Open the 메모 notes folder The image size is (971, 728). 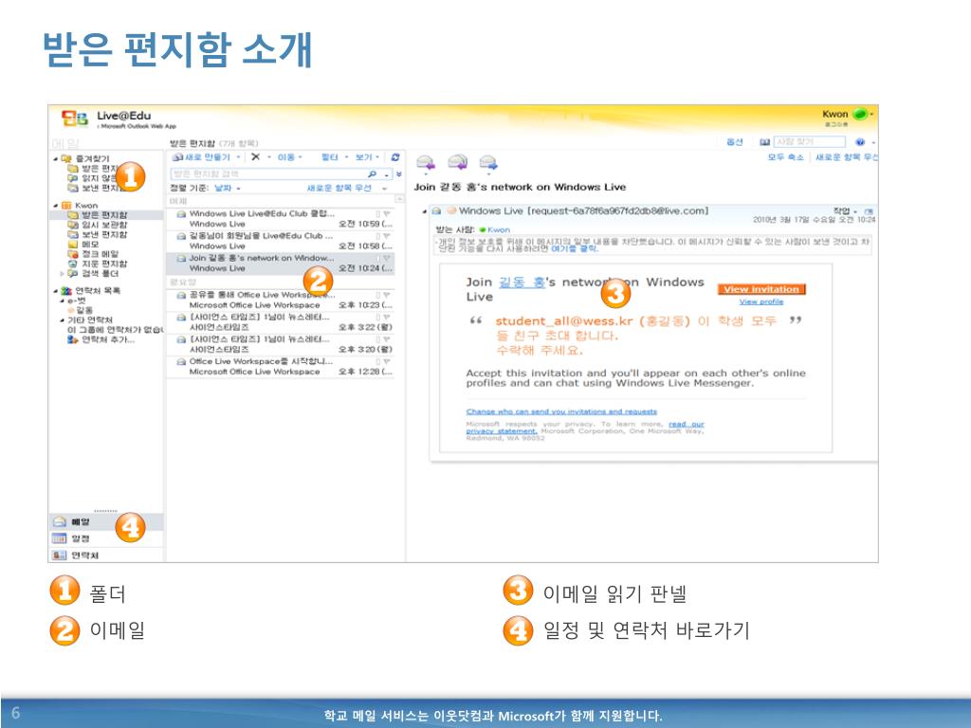[x=83, y=245]
